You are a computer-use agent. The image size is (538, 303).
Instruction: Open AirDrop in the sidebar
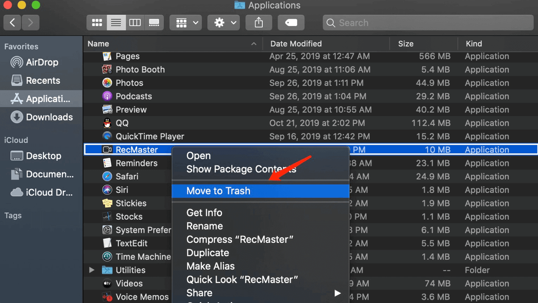[x=41, y=62]
